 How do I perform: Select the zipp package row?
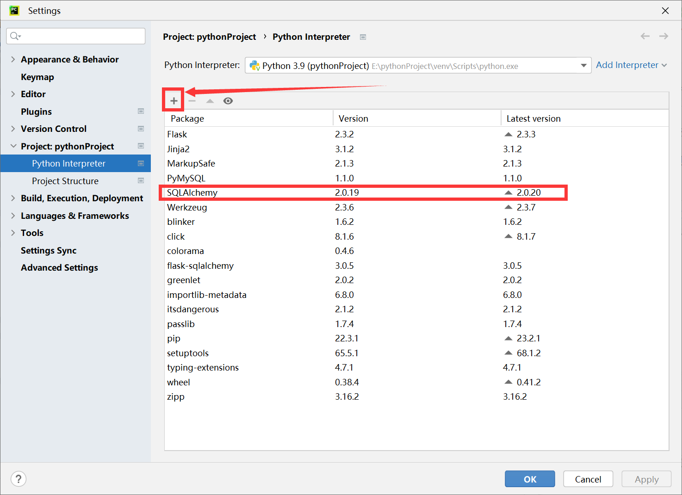416,396
